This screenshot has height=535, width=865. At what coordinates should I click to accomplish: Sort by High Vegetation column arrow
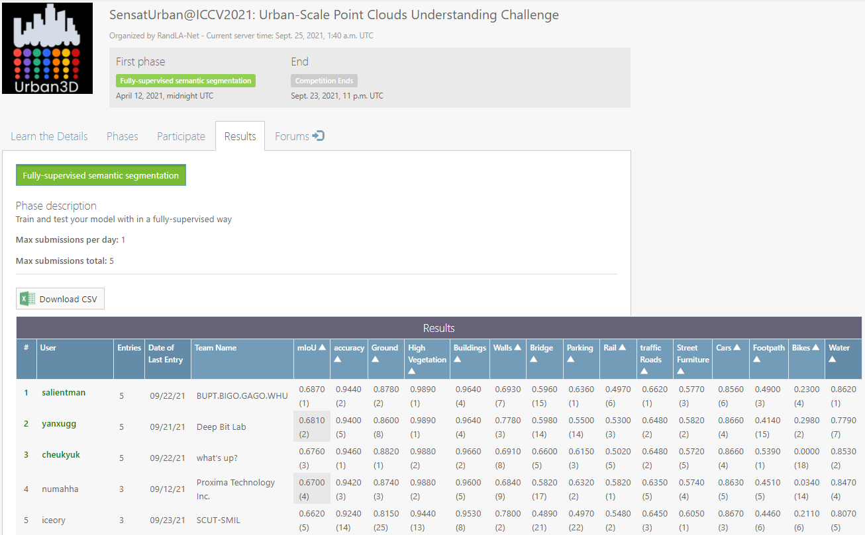point(413,372)
